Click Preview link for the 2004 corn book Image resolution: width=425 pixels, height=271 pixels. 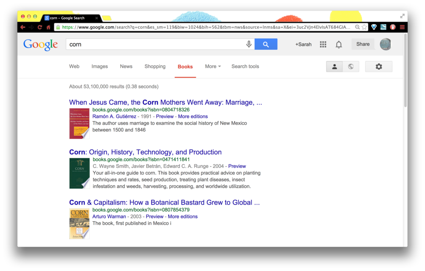237,166
